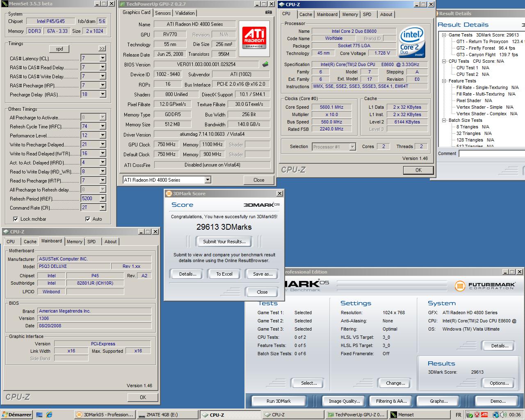This screenshot has width=525, height=420.
Task: Open the SPD tab in bottom CPU-Z window
Action: click(91, 242)
